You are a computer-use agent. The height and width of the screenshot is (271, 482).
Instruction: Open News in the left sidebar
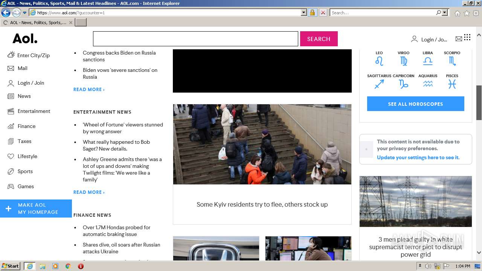click(x=19, y=96)
